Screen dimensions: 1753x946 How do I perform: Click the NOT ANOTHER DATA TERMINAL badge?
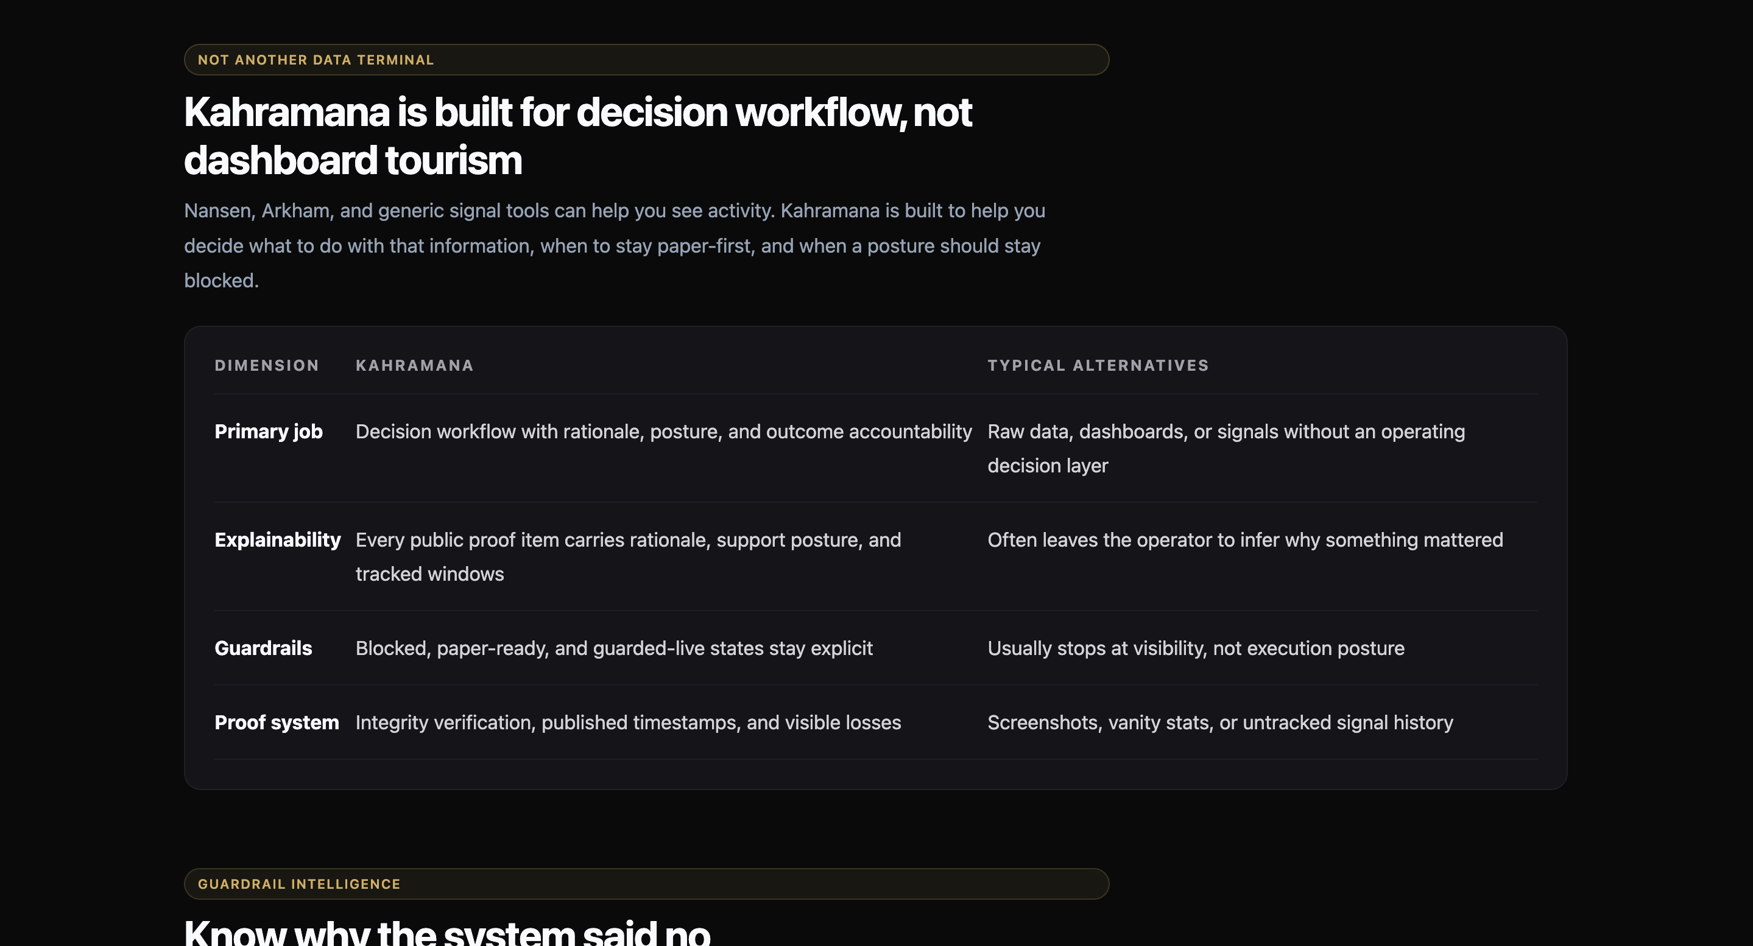point(316,60)
